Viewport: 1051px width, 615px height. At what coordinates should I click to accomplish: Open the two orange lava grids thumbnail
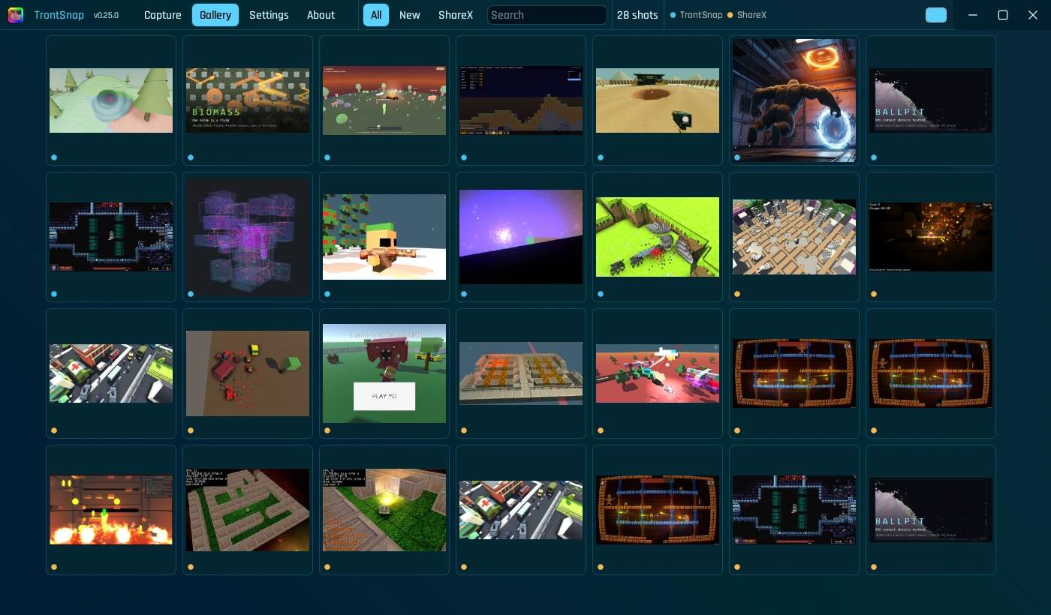pyautogui.click(x=521, y=373)
